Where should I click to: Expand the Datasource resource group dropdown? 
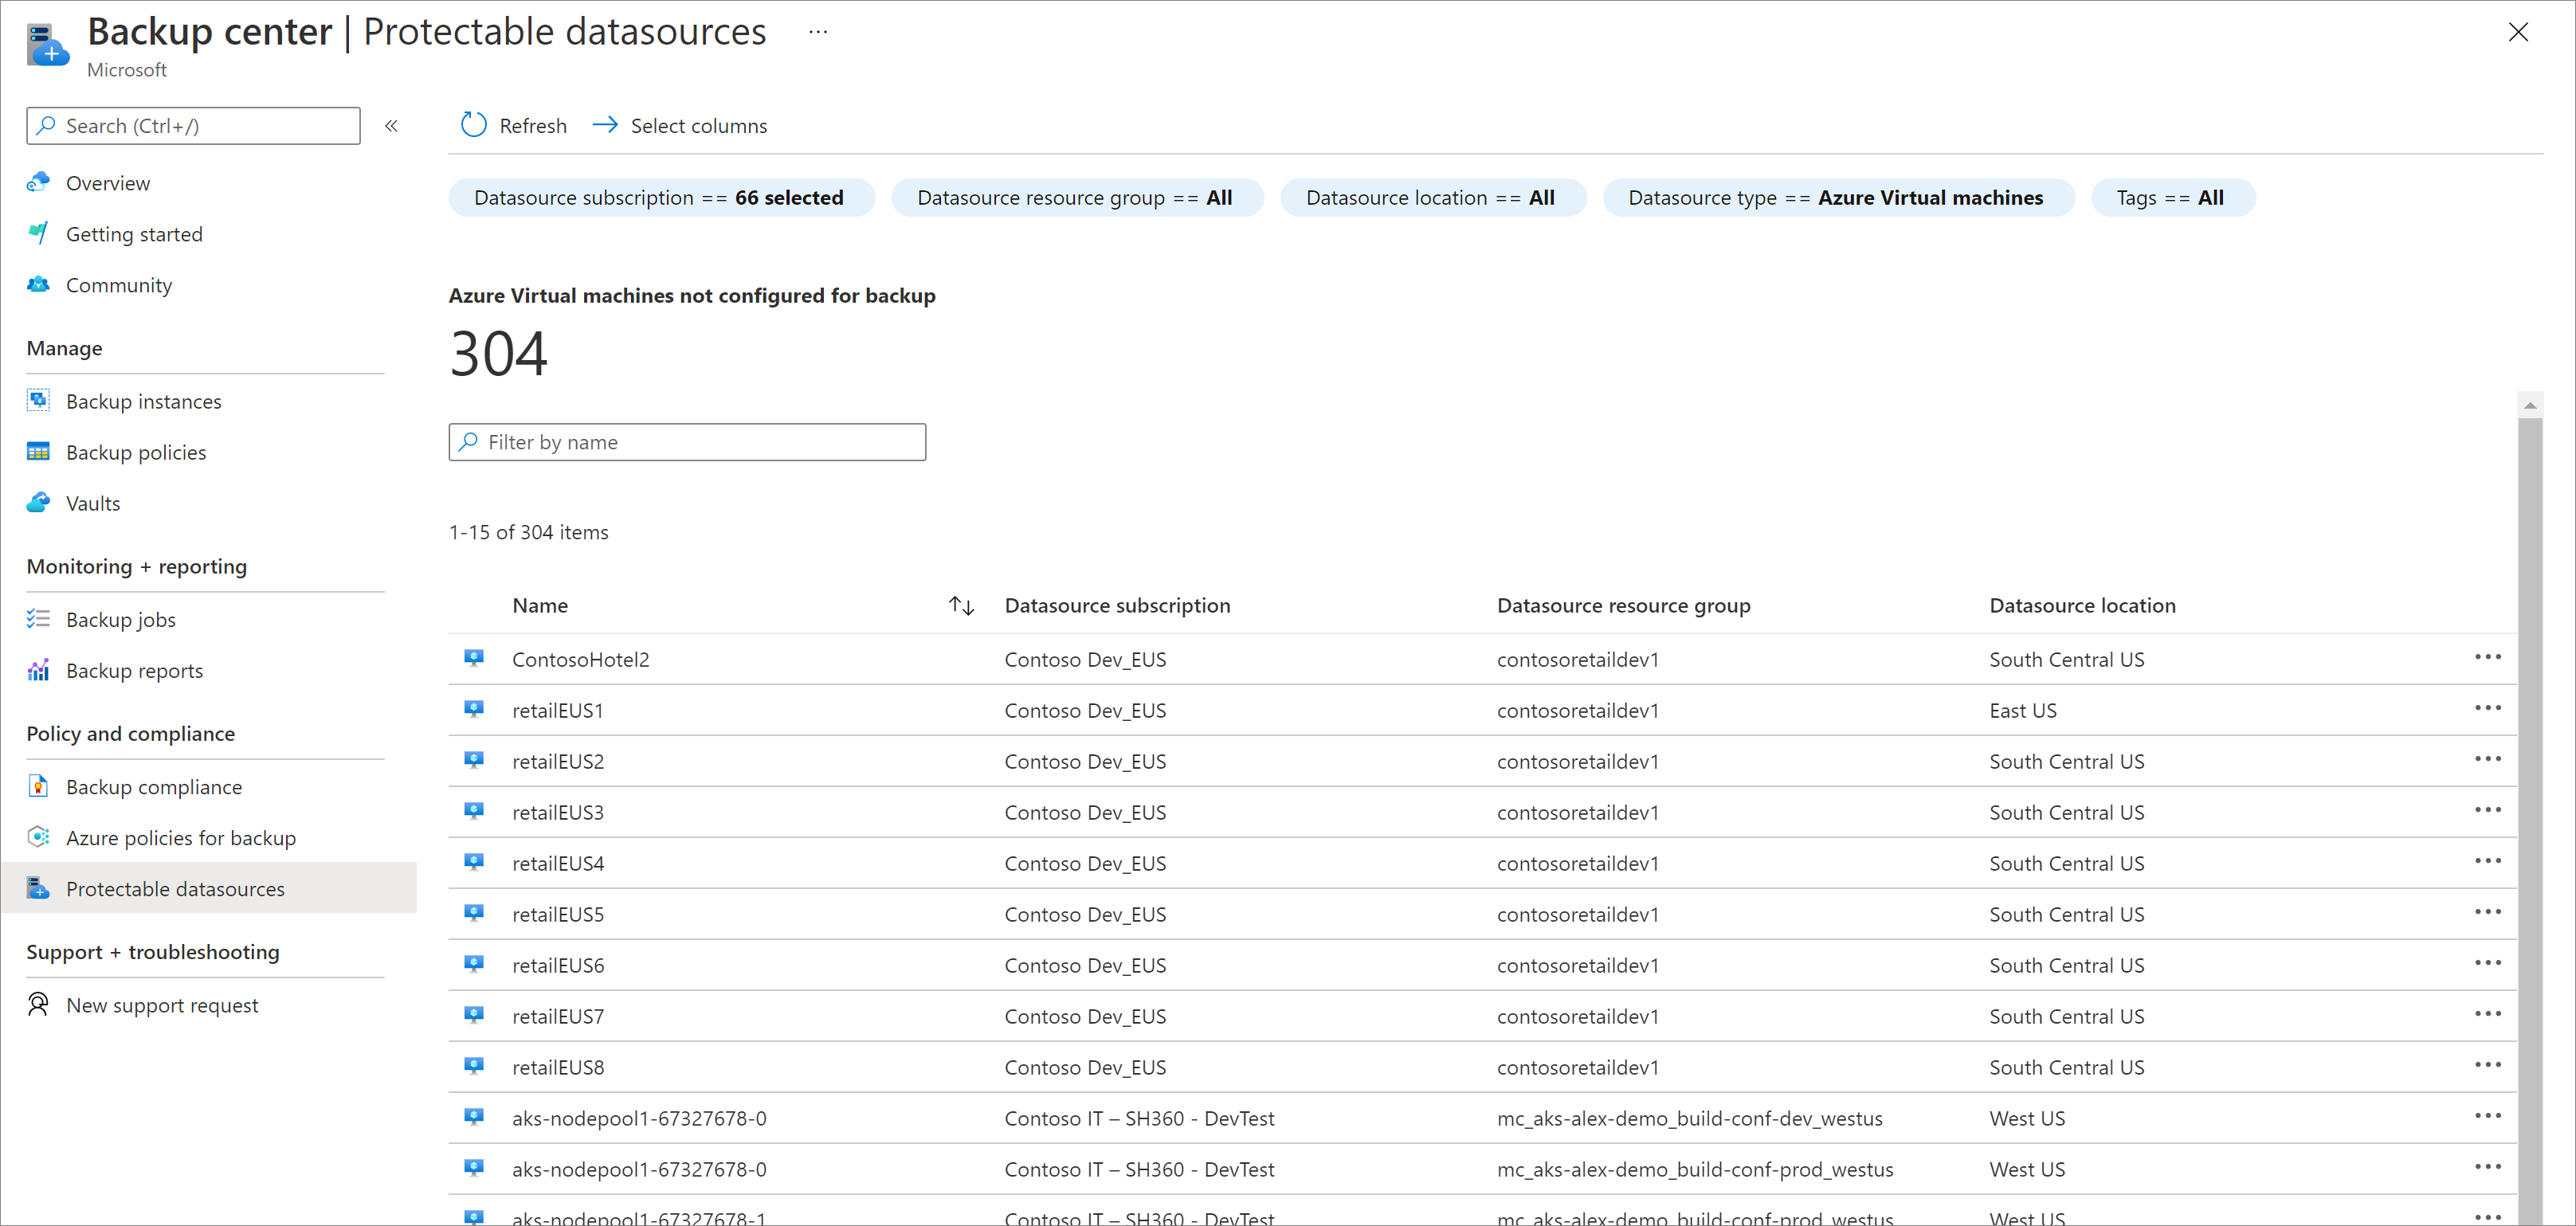click(x=1074, y=198)
